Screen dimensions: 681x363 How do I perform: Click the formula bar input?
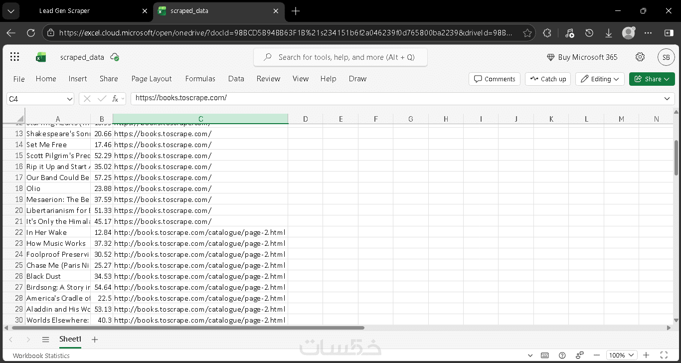(396, 98)
